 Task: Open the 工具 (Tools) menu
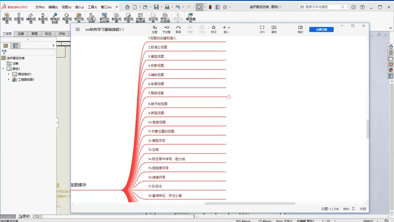92,7
